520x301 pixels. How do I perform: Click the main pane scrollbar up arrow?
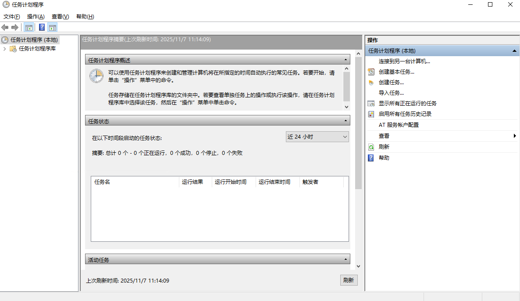coord(358,54)
